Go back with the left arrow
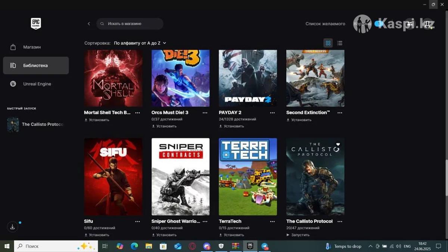The width and height of the screenshot is (448, 252). pyautogui.click(x=89, y=24)
